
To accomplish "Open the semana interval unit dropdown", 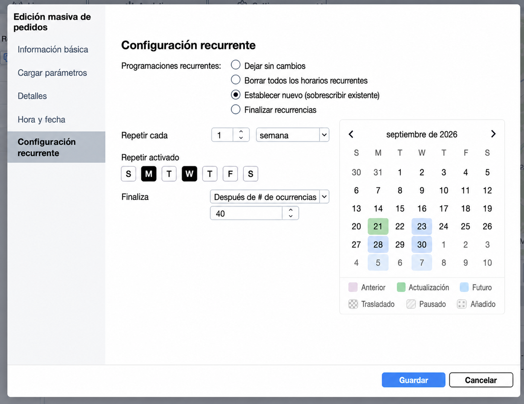I will tap(292, 135).
